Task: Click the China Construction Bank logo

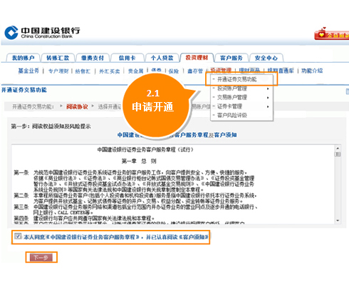Action: click(42, 33)
